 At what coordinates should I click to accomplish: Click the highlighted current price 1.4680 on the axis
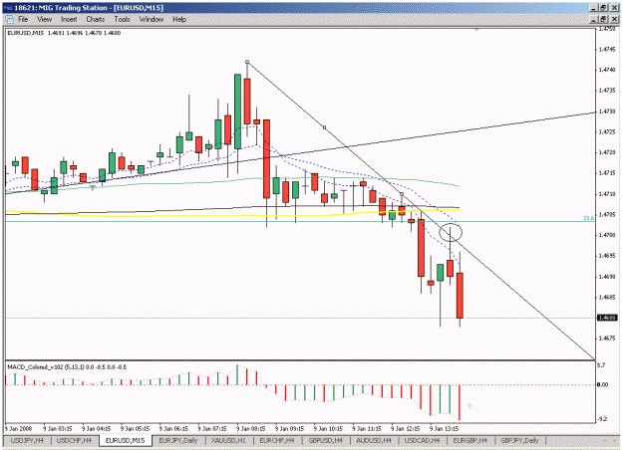(x=607, y=318)
